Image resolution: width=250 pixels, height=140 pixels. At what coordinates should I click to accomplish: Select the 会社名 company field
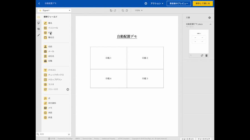tap(49, 56)
